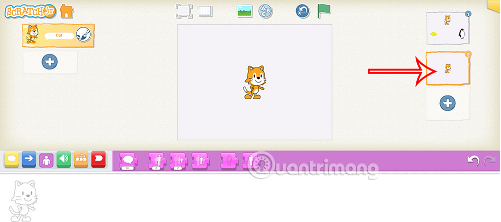Edit the Cat name field
The image size is (501, 222).
pyautogui.click(x=59, y=35)
